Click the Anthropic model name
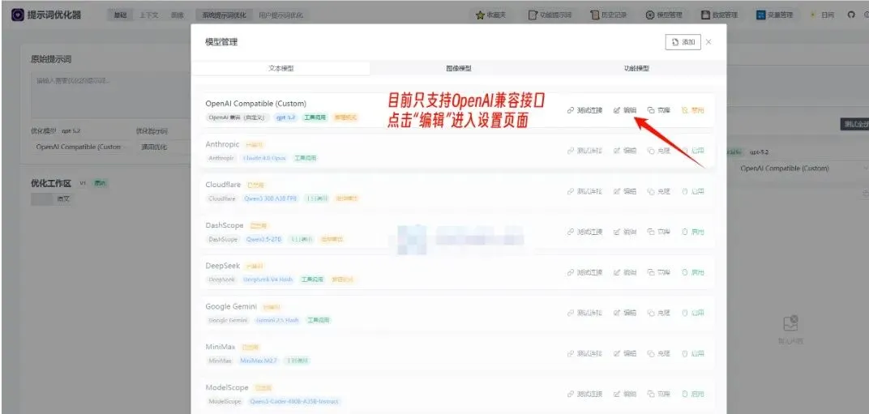The width and height of the screenshot is (869, 414). point(222,144)
